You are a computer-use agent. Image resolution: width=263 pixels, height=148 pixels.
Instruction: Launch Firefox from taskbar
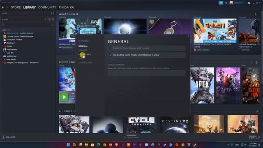coord(111,145)
